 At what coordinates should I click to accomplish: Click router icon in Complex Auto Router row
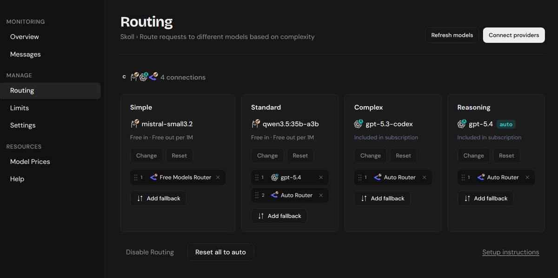378,177
